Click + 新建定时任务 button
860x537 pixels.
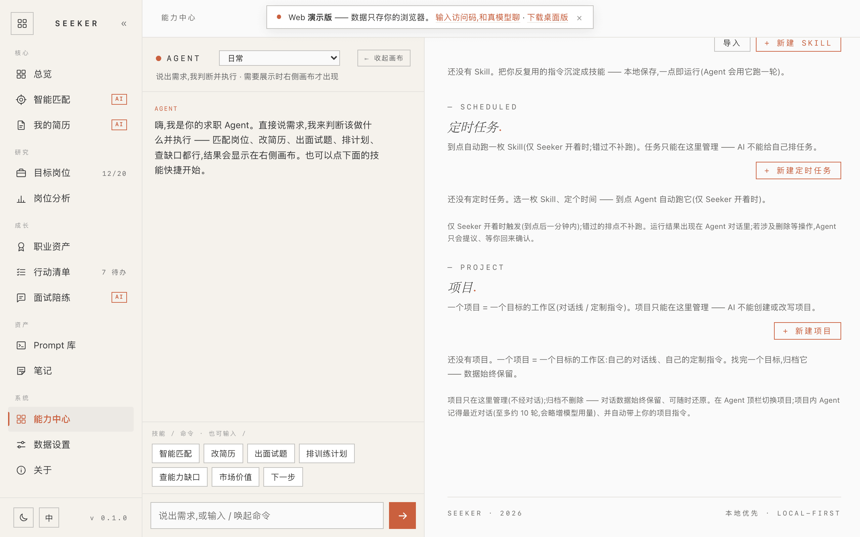coord(798,170)
